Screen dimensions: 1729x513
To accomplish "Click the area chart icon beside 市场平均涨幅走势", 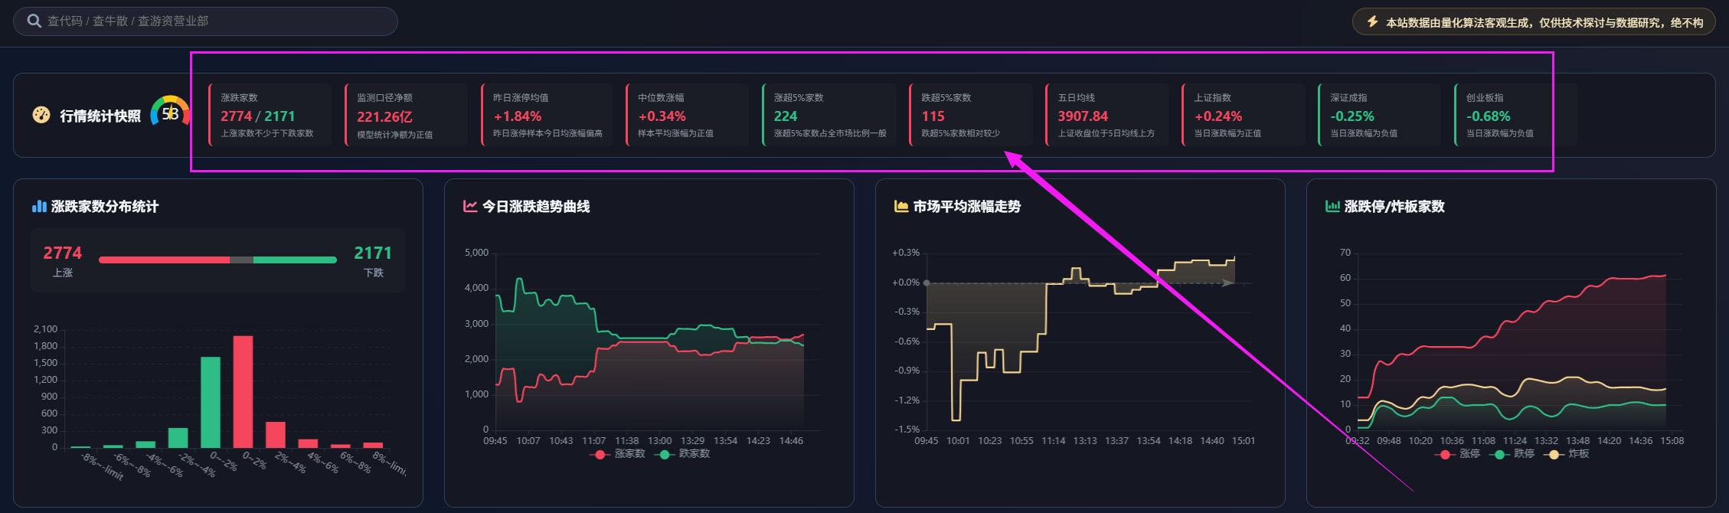I will [901, 206].
